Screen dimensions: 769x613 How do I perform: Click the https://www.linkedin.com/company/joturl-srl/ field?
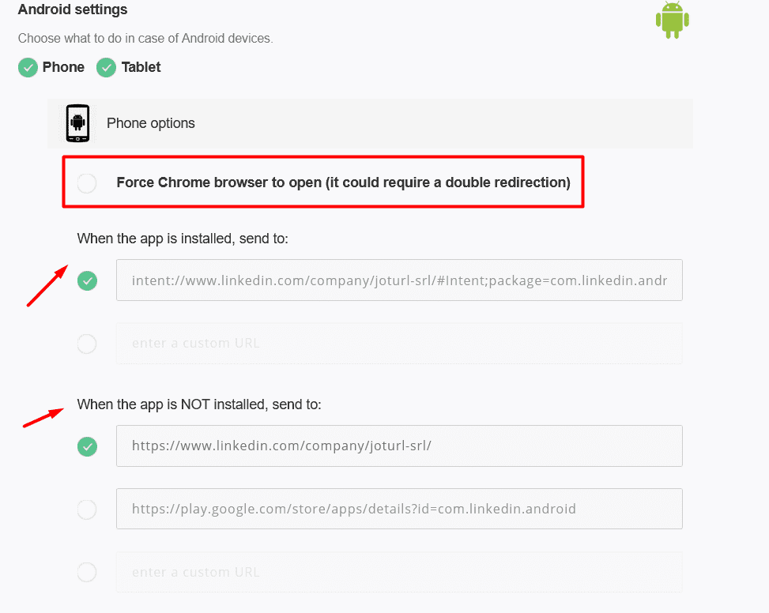399,446
